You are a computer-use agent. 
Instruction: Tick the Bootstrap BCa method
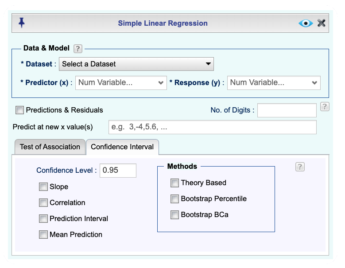pyautogui.click(x=174, y=215)
